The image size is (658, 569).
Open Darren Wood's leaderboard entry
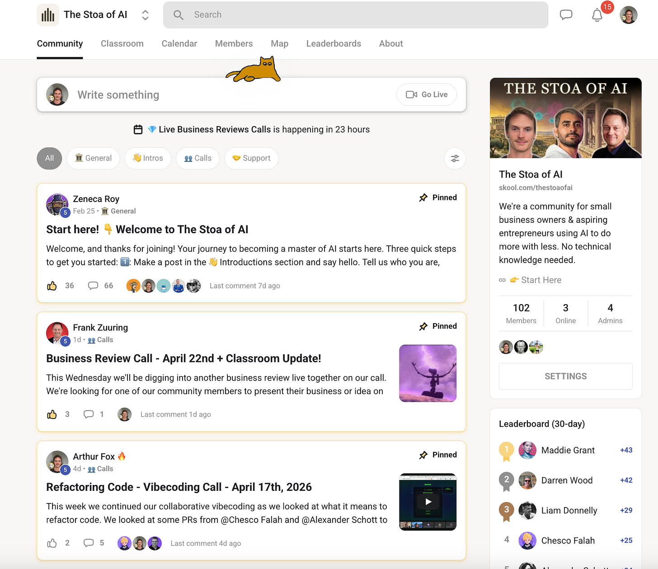[x=567, y=480]
